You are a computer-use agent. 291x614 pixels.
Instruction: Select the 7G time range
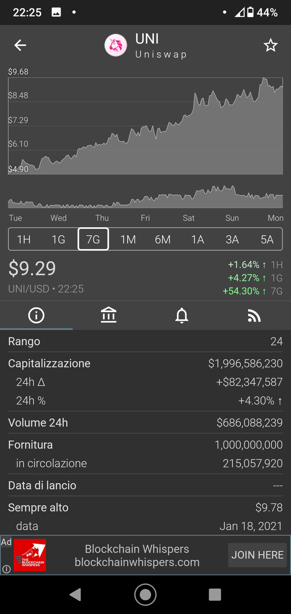pos(93,239)
